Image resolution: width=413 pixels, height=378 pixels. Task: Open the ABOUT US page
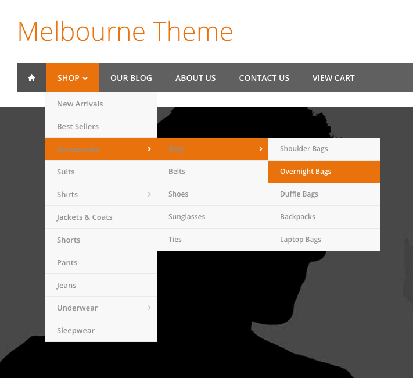[x=195, y=78]
